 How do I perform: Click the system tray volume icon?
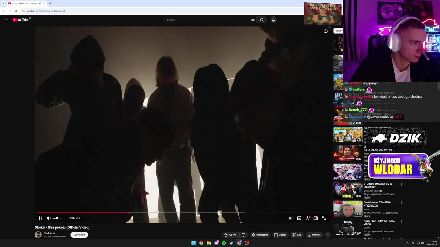[x=422, y=243]
